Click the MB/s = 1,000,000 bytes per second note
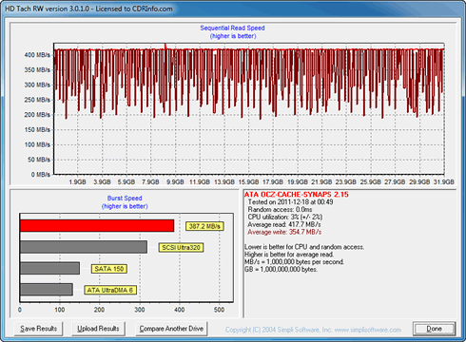 (294, 262)
